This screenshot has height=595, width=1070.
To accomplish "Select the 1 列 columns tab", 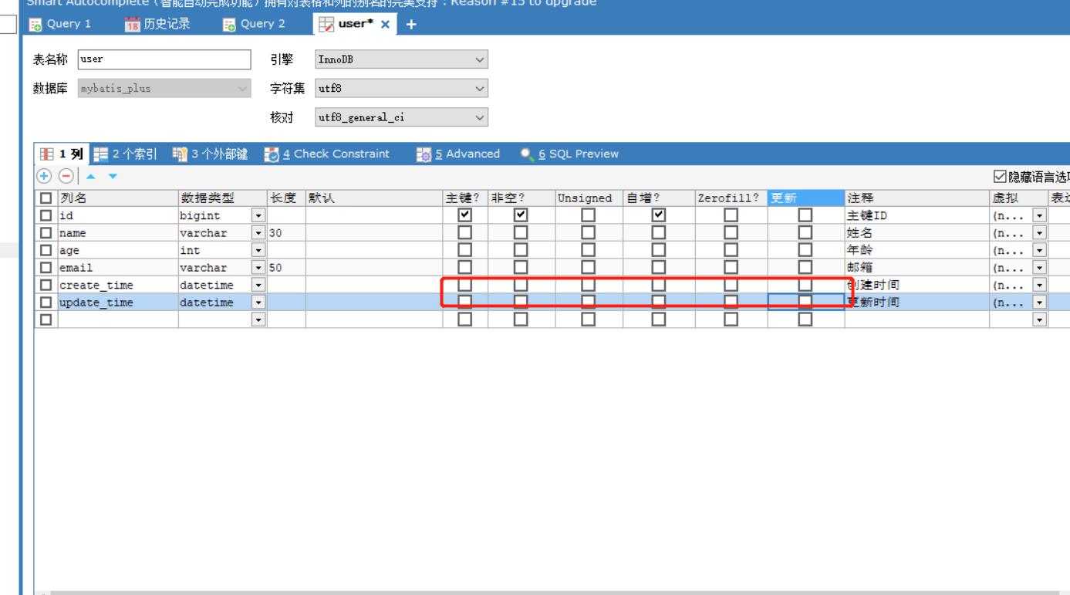I will 62,154.
